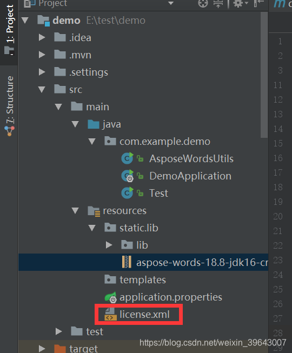Click the Structure tab icon
Screen dimensions: 292x353
pyautogui.click(x=9, y=131)
